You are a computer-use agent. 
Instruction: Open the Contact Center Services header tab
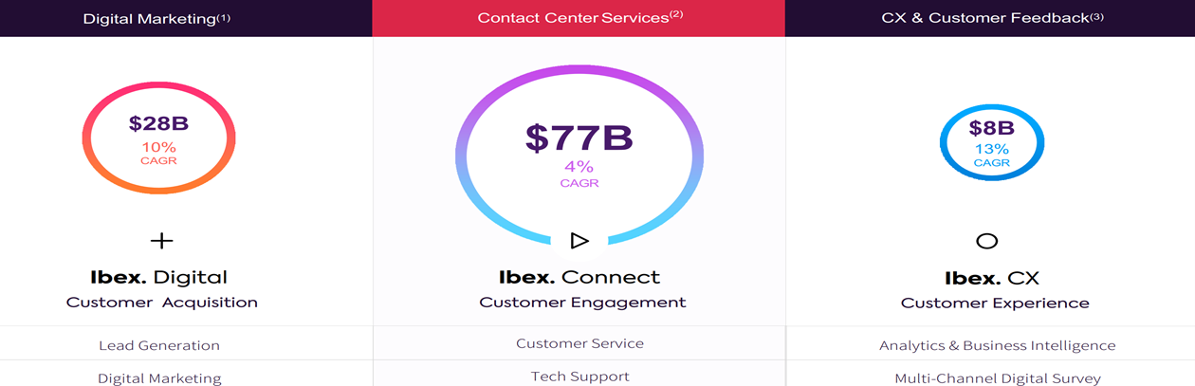click(x=579, y=18)
